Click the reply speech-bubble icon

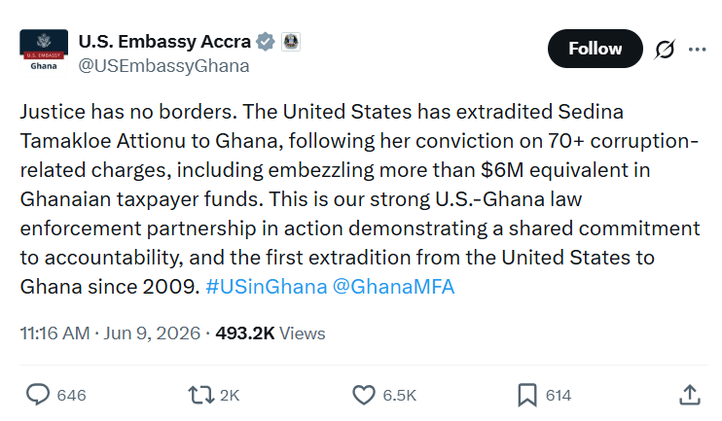click(x=37, y=395)
